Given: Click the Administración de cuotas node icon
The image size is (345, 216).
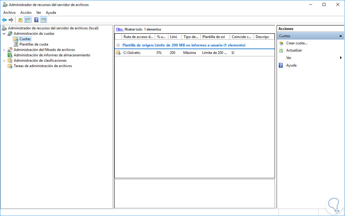Looking at the screenshot, I should [x=10, y=34].
